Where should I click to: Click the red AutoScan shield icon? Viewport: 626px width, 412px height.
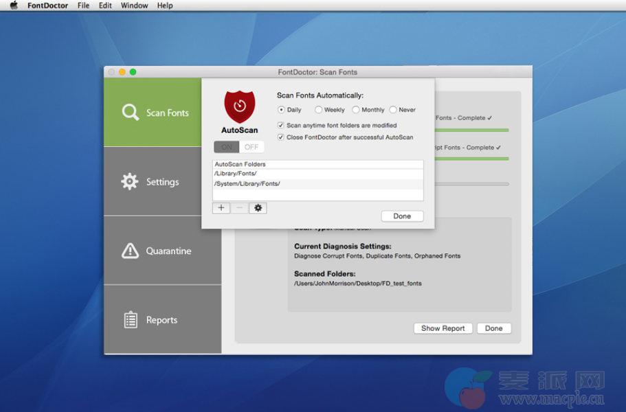tap(239, 106)
